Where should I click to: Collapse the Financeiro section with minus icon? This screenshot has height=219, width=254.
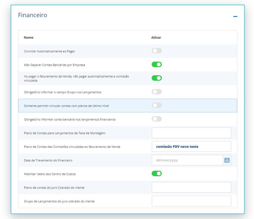(x=235, y=17)
